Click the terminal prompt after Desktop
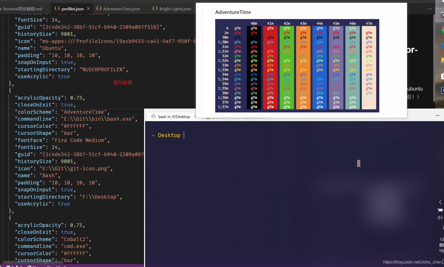Screen dimensions: 444x267 point(184,135)
